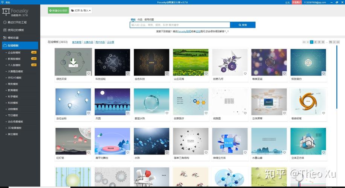This screenshot has height=188, width=345.
Task: Click the download icon on 绿色环保 thumbnail
Action: (x=73, y=62)
